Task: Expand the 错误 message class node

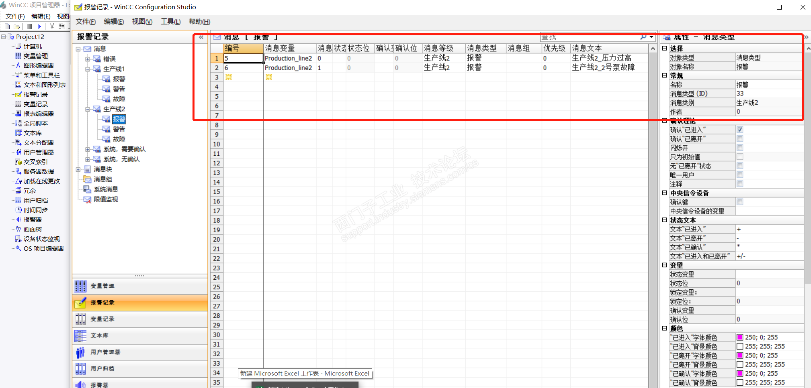Action: coord(88,59)
